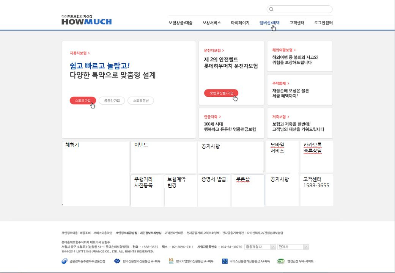Choose the 꼼꼼한가입 button

(x=112, y=100)
